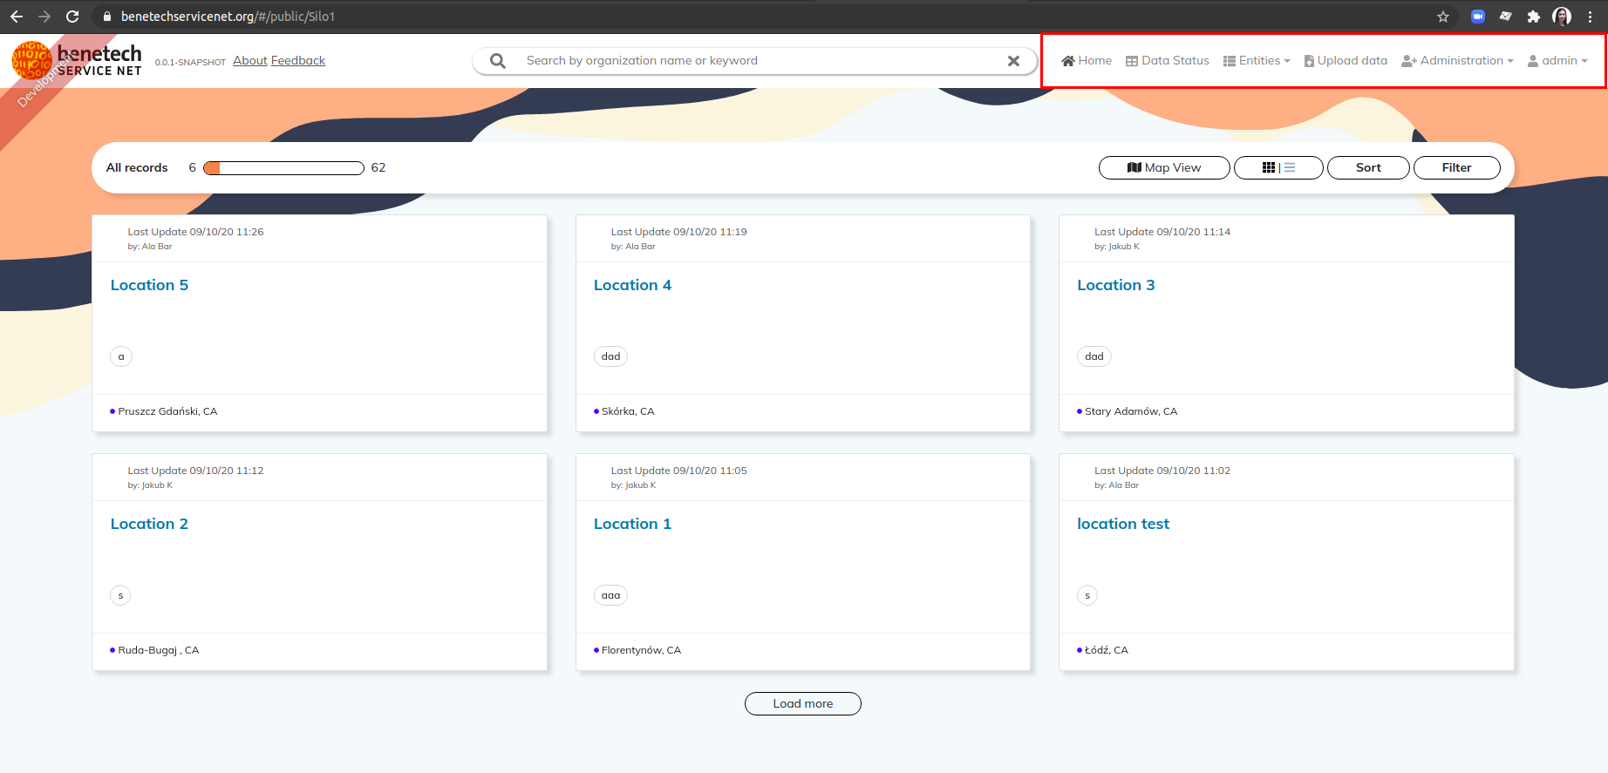
Task: Click the Sort button
Action: pyautogui.click(x=1368, y=167)
